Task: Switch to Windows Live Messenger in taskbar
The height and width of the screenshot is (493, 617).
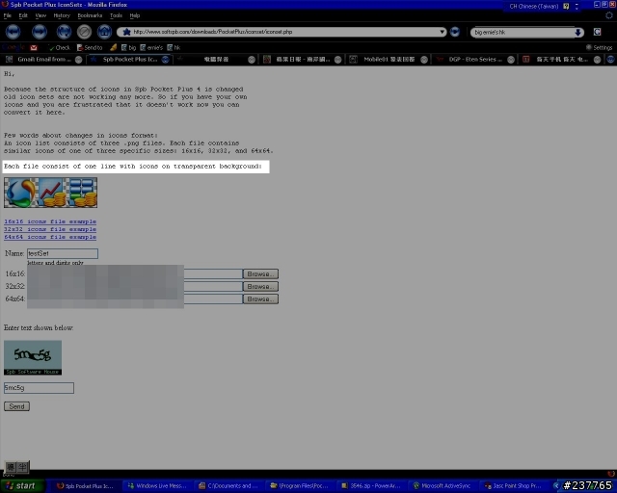Action: coord(158,486)
